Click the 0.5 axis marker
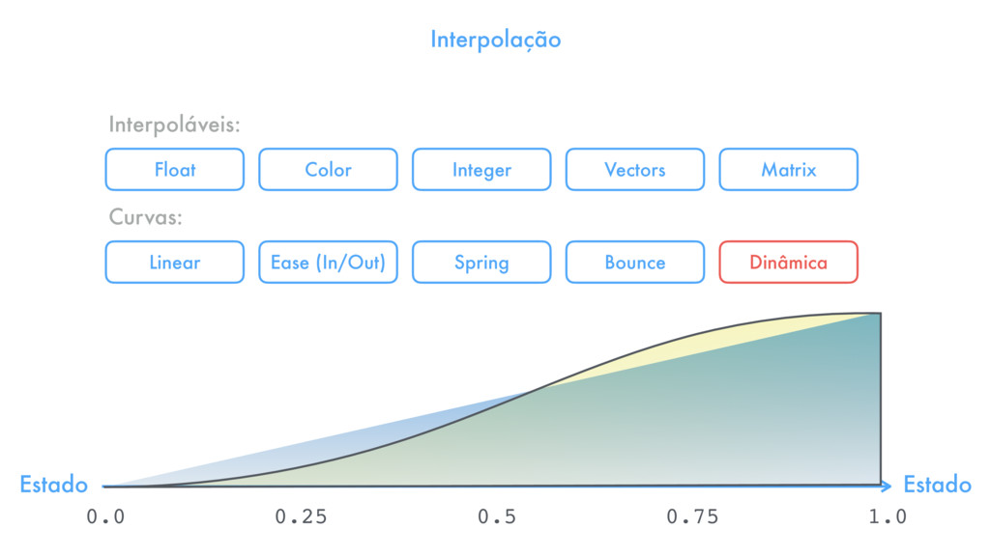The height and width of the screenshot is (556, 990). [497, 517]
